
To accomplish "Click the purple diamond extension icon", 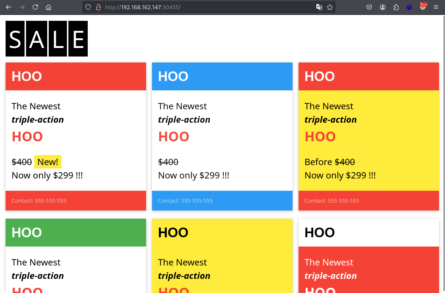I will pos(409,7).
